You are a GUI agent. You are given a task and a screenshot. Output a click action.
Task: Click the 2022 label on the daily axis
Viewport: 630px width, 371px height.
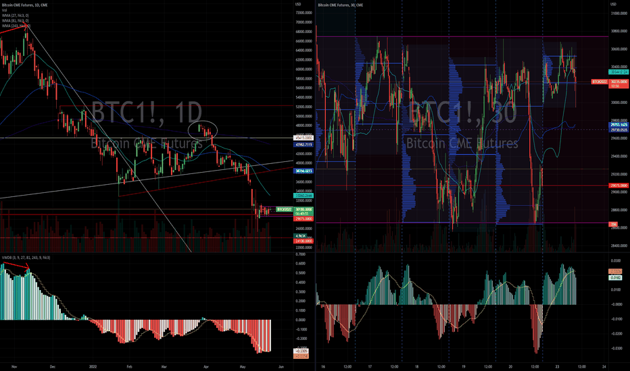point(93,366)
